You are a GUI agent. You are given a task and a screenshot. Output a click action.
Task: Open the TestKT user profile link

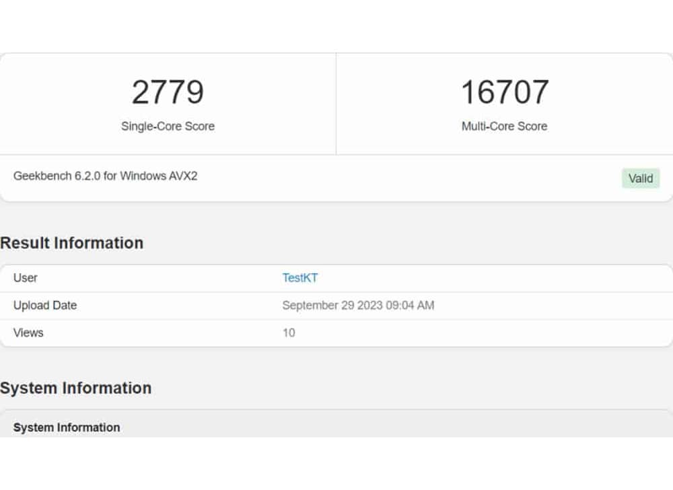coord(300,278)
